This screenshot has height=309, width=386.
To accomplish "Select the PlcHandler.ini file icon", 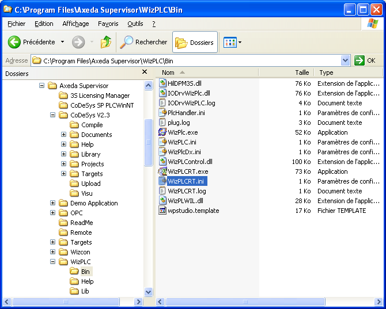I will [x=162, y=113].
